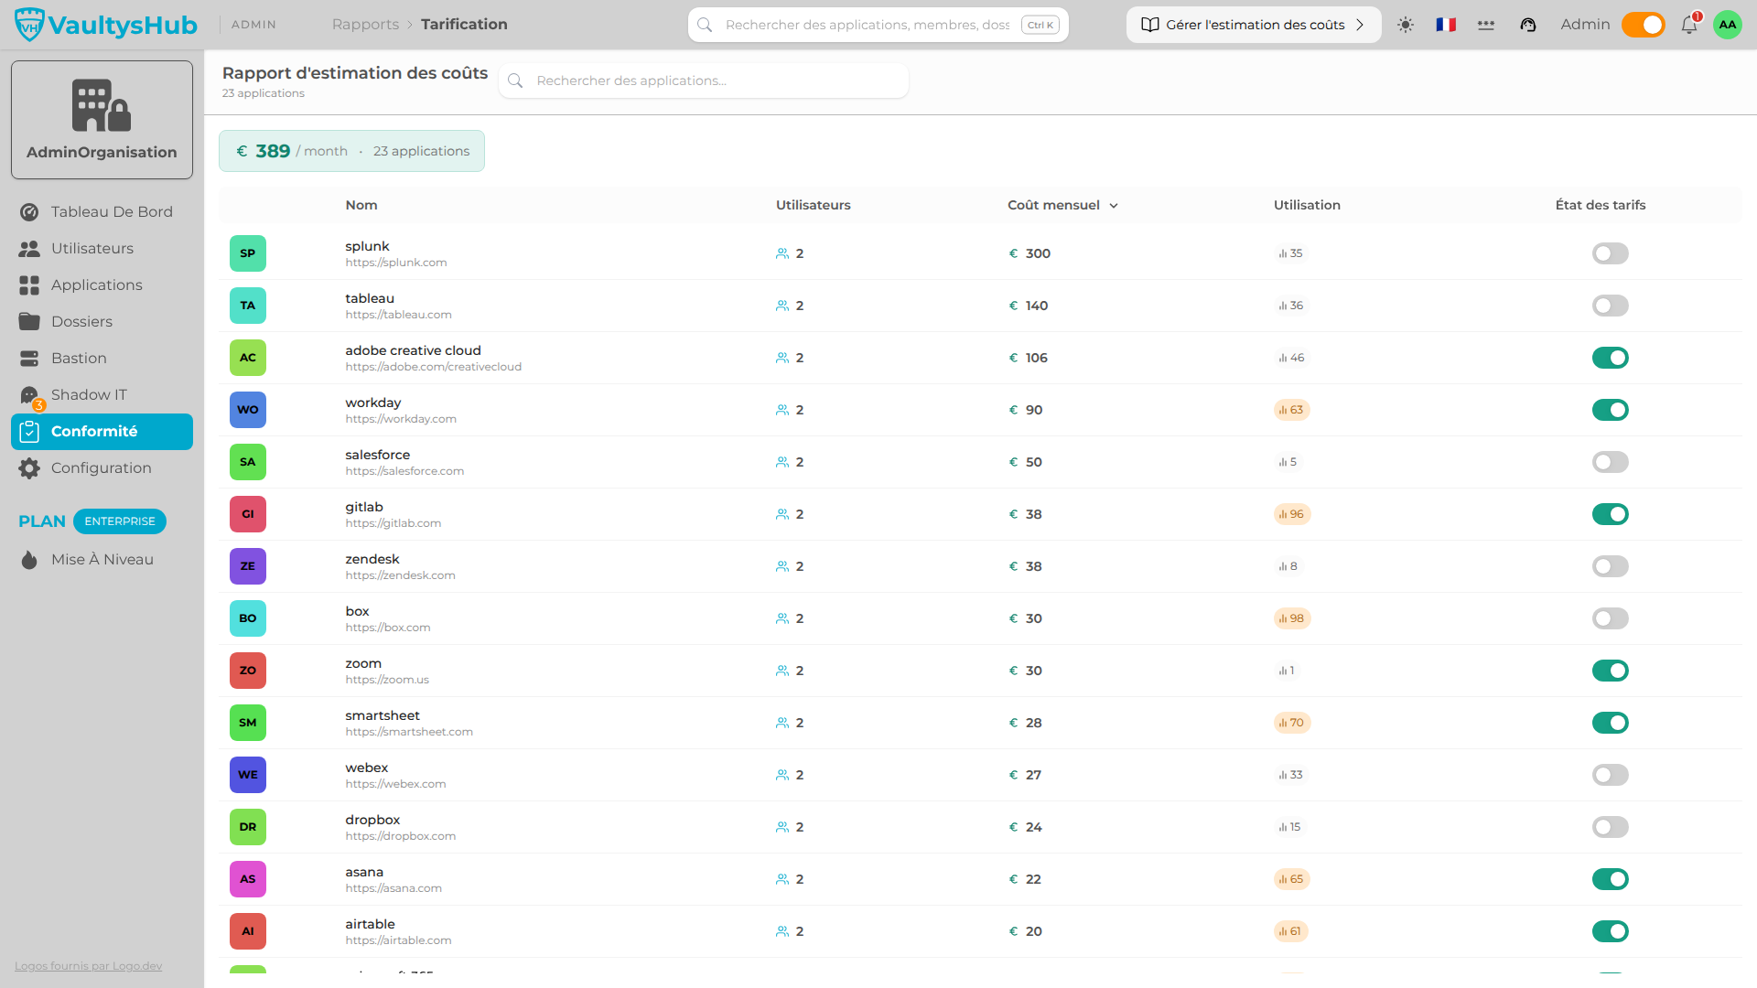
Task: Disable the zoom pricing toggle
Action: (x=1610, y=671)
